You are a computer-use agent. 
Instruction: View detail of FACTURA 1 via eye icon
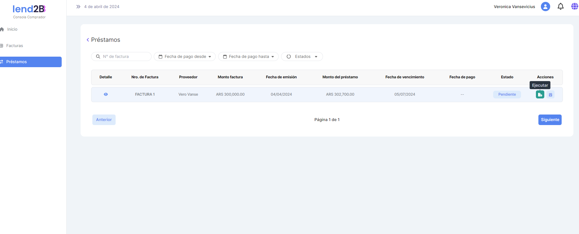point(106,94)
